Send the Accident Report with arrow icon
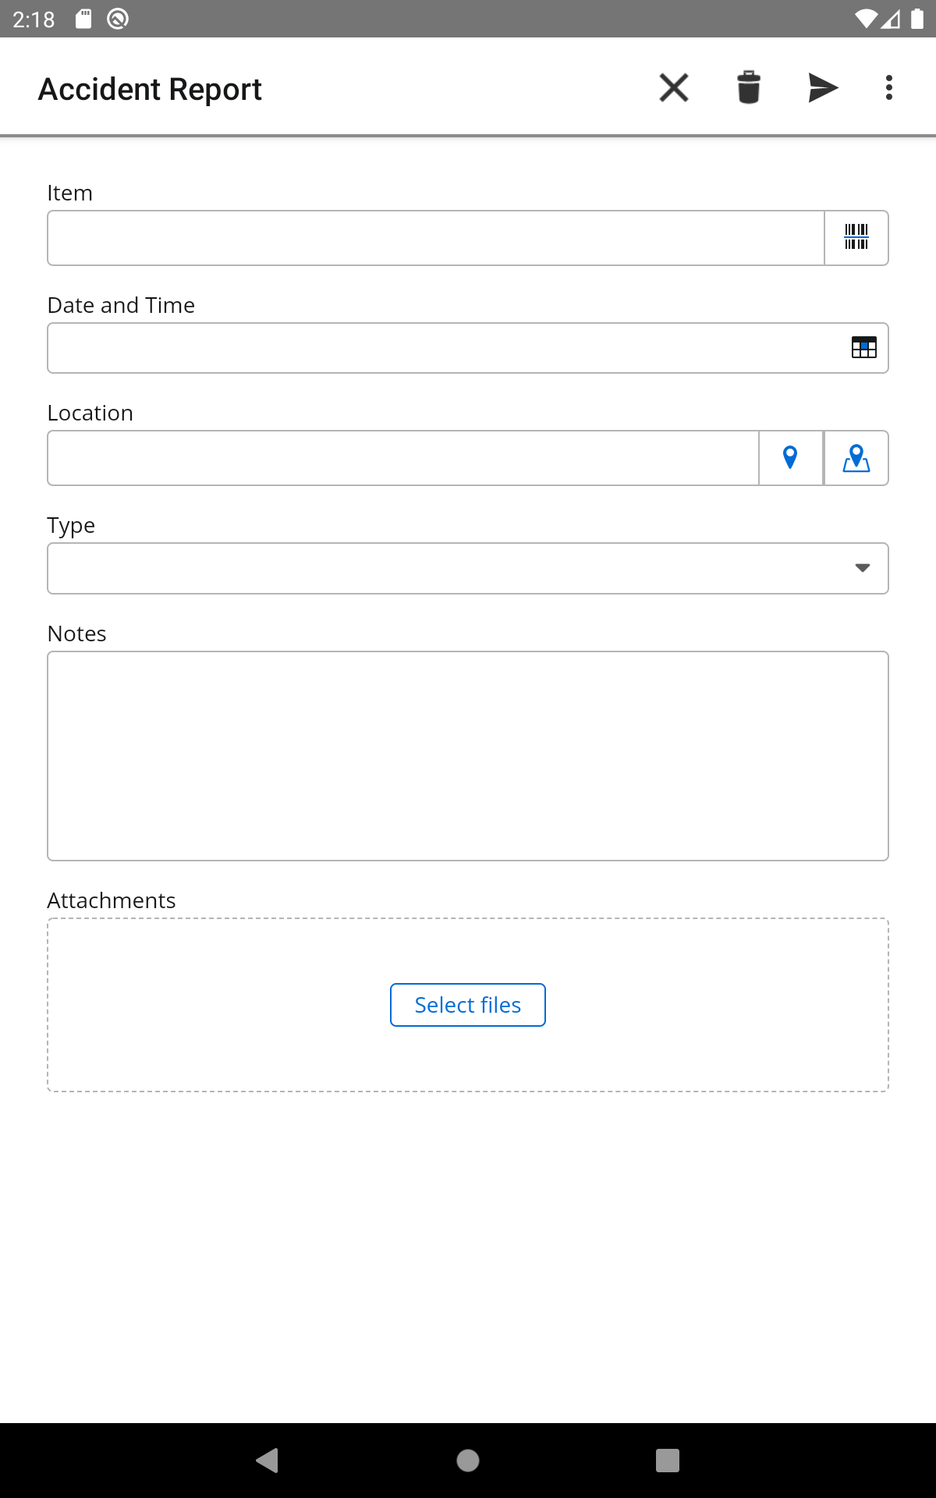Image resolution: width=936 pixels, height=1498 pixels. pos(823,87)
